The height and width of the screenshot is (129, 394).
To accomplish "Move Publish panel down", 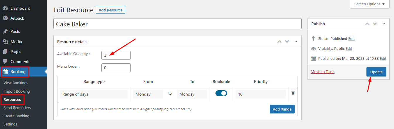I will pyautogui.click(x=375, y=24).
